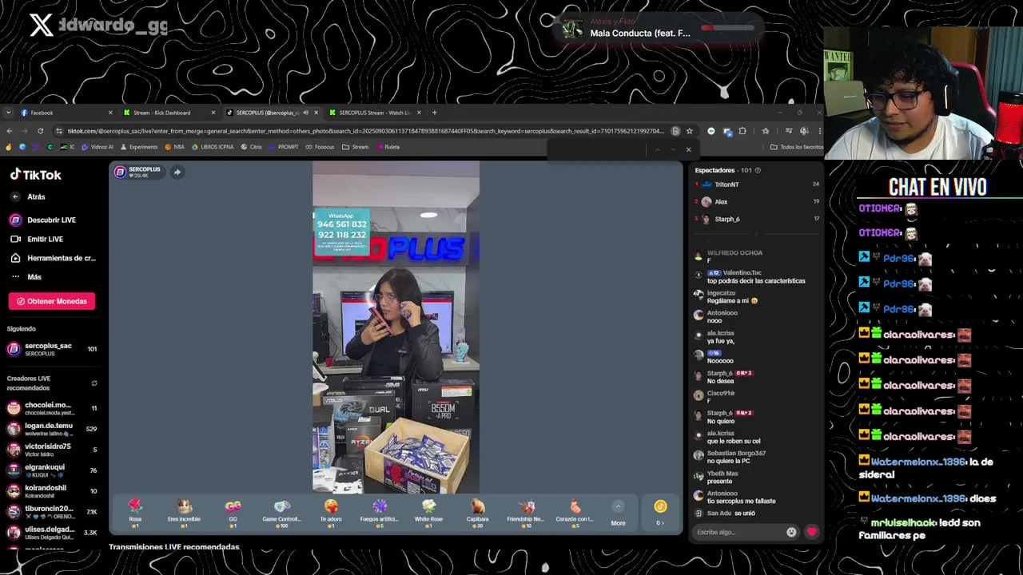The image size is (1023, 575).
Task: Switch to the Facebook browser tab
Action: pos(66,113)
